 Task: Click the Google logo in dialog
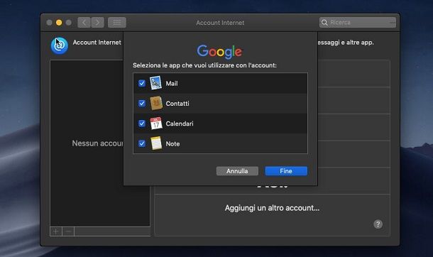coord(219,51)
